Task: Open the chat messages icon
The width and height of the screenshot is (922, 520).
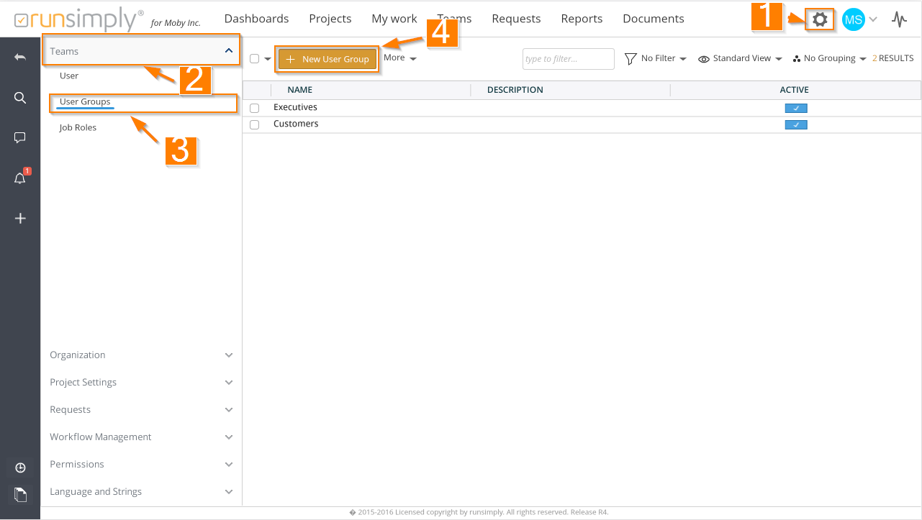Action: (x=20, y=137)
